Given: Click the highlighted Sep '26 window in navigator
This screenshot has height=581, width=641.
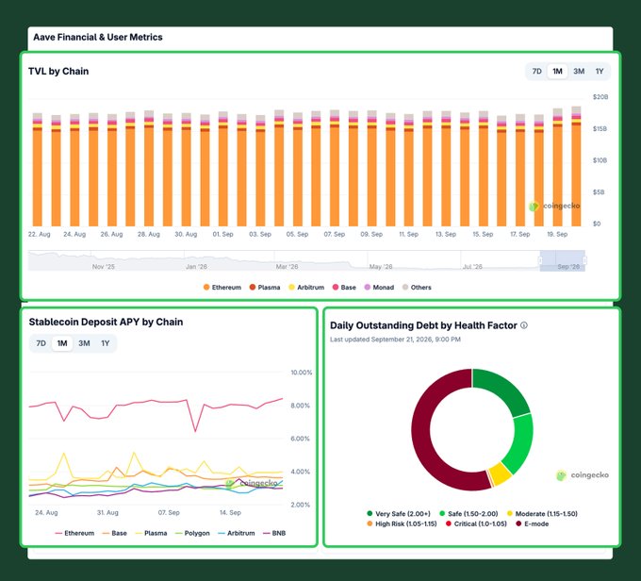Looking at the screenshot, I should pyautogui.click(x=563, y=260).
